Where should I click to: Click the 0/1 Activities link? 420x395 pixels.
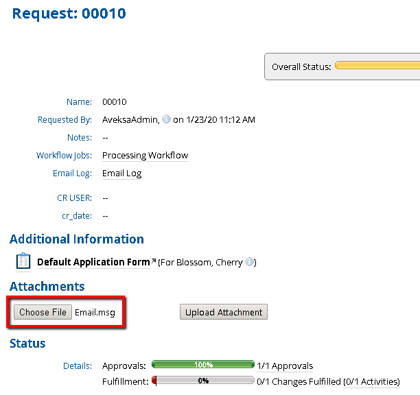pos(371,381)
